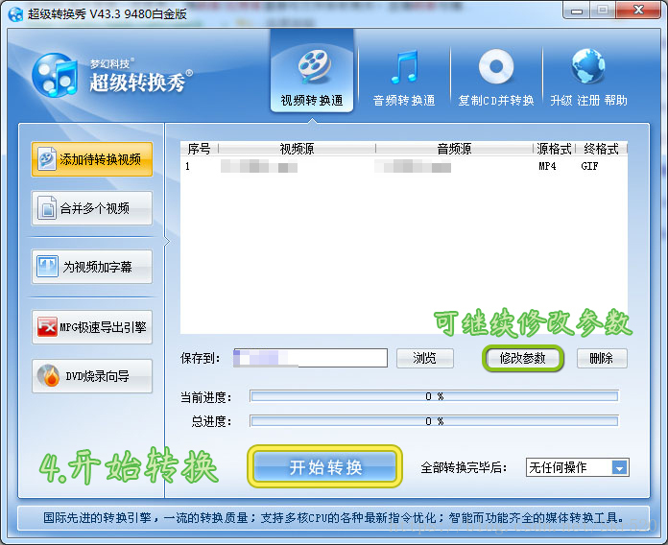668x545 pixels.
Task: Click the 总进度 total progress bar
Action: 434,421
